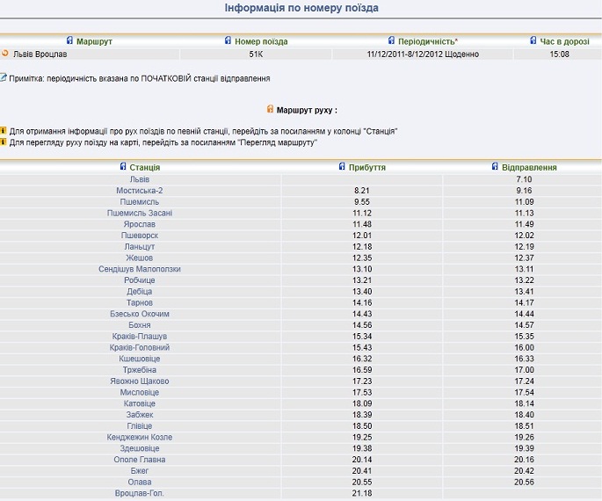
Task: Click the note icon beside Примітка
Action: tap(4, 77)
